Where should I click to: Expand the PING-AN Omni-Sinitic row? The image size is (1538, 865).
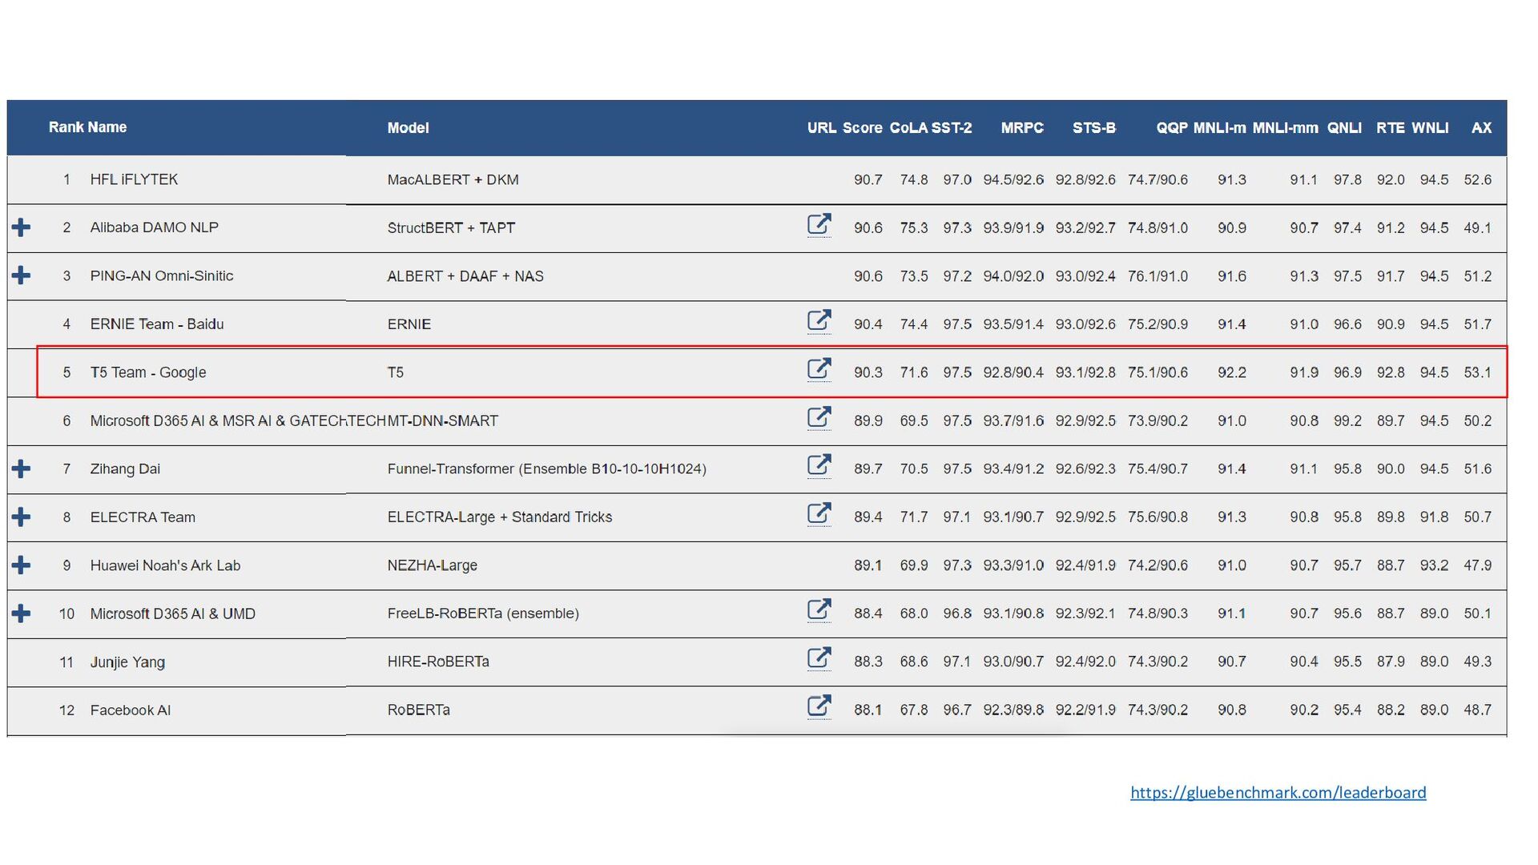tap(22, 276)
